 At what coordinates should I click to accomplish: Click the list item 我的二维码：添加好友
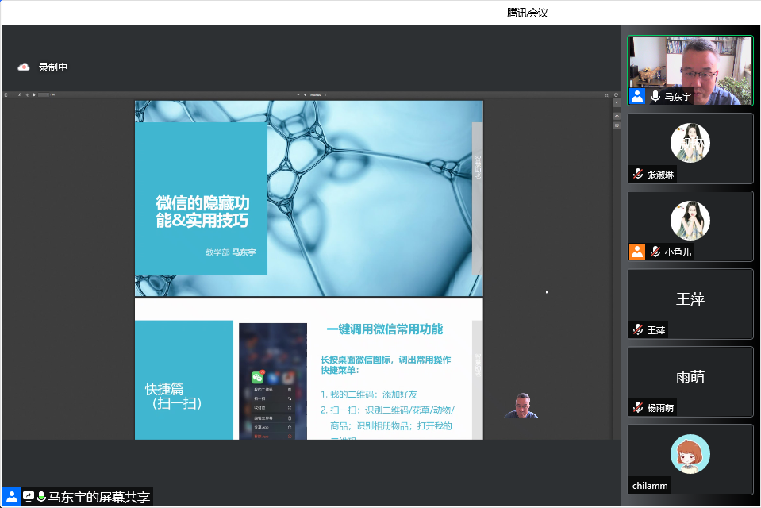[x=369, y=394]
